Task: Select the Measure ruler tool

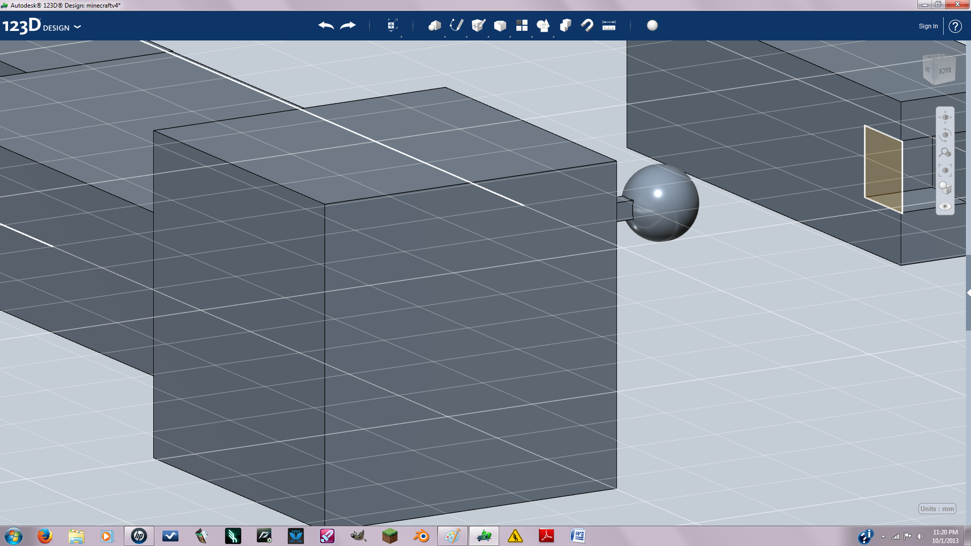Action: click(609, 25)
